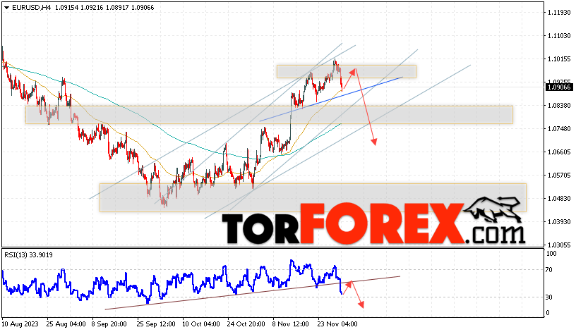This screenshot has height=332, width=576.
Task: Click the 1.08380 price axis label
Action: coord(559,106)
